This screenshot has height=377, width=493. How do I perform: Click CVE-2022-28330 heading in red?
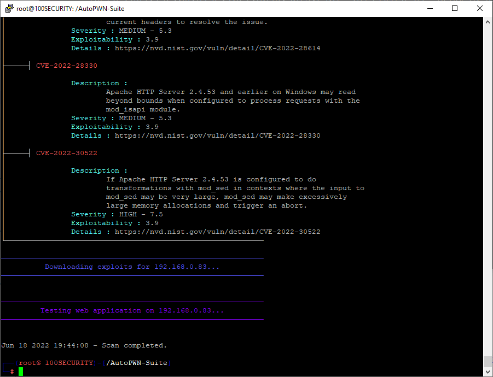pyautogui.click(x=67, y=66)
